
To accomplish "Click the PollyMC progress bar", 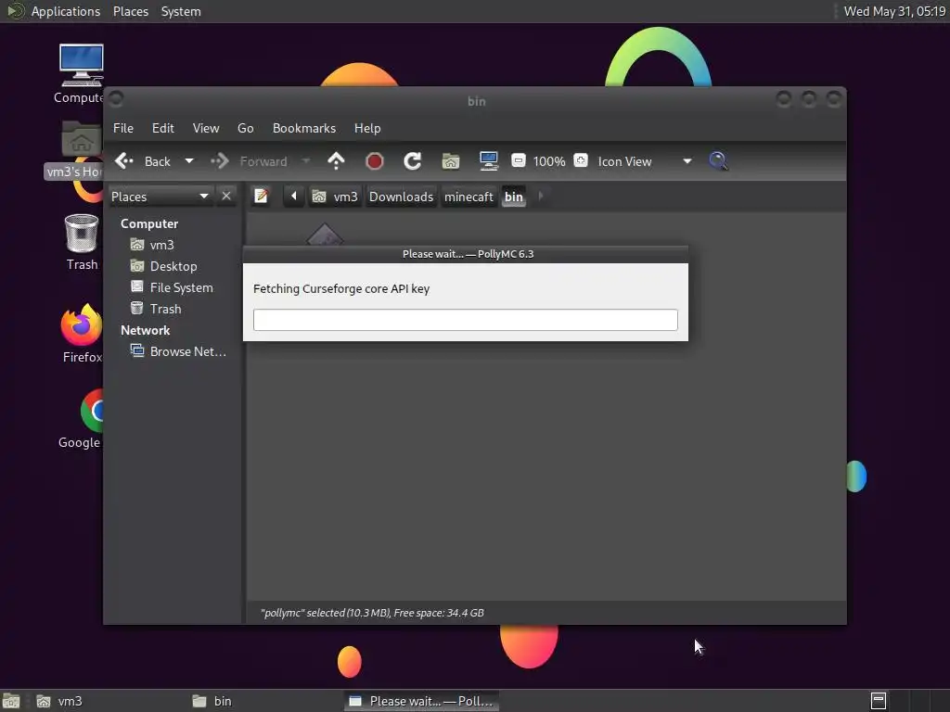I will tap(466, 320).
